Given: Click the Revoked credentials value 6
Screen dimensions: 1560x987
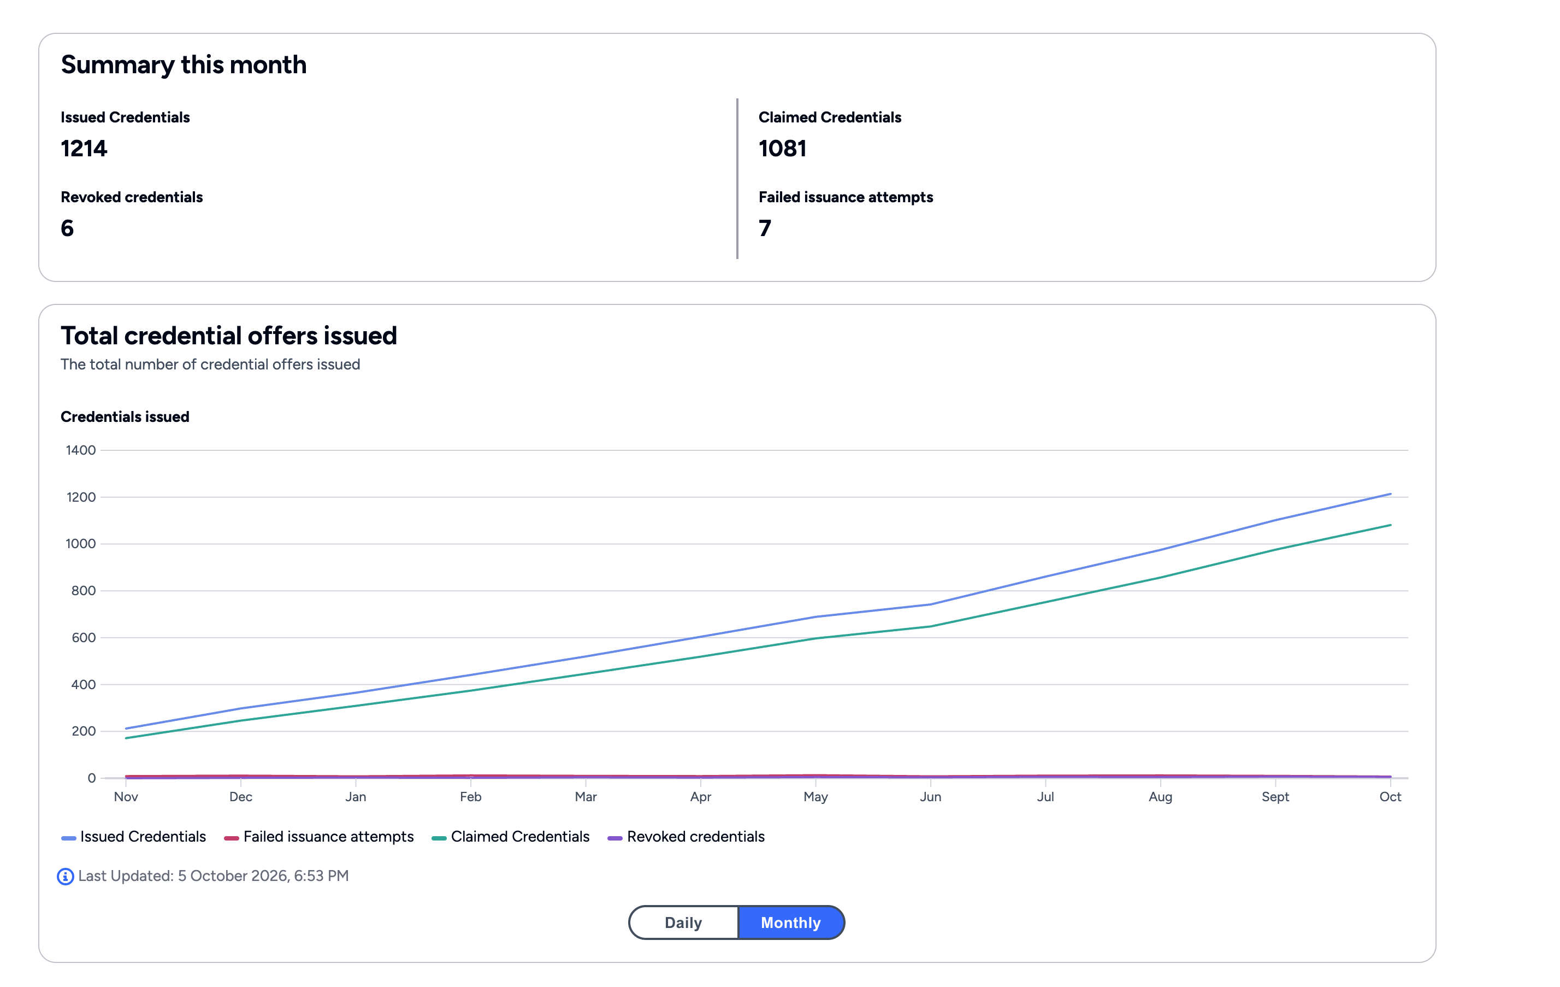Looking at the screenshot, I should pos(67,228).
